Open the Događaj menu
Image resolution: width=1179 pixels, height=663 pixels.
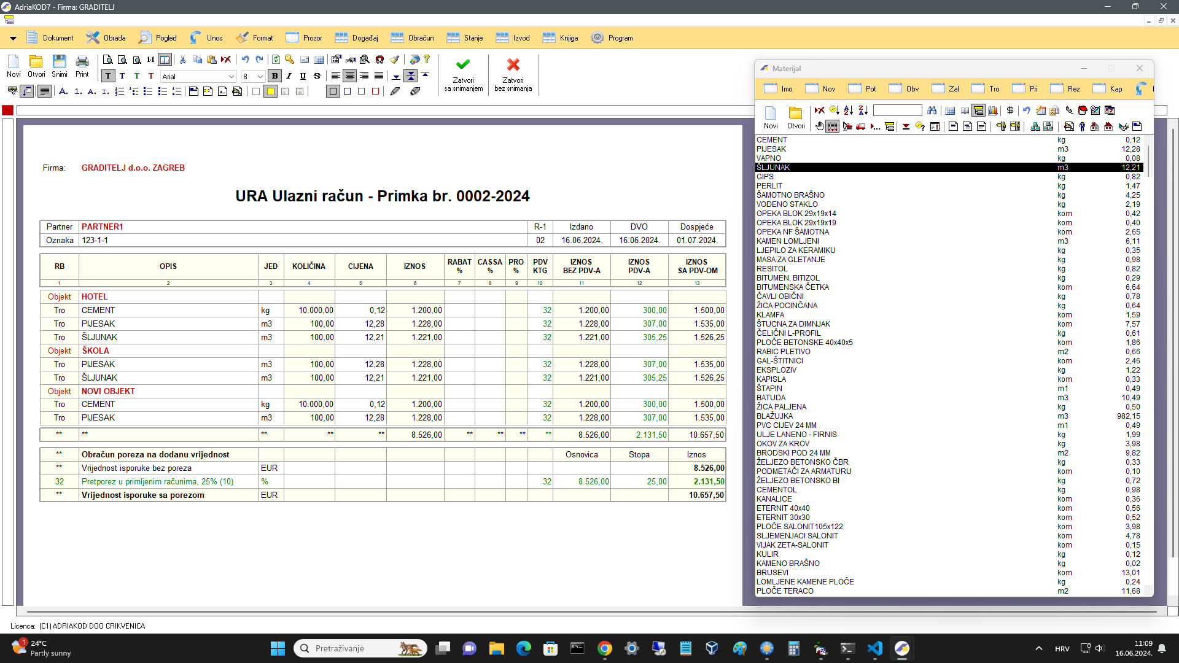pos(357,38)
